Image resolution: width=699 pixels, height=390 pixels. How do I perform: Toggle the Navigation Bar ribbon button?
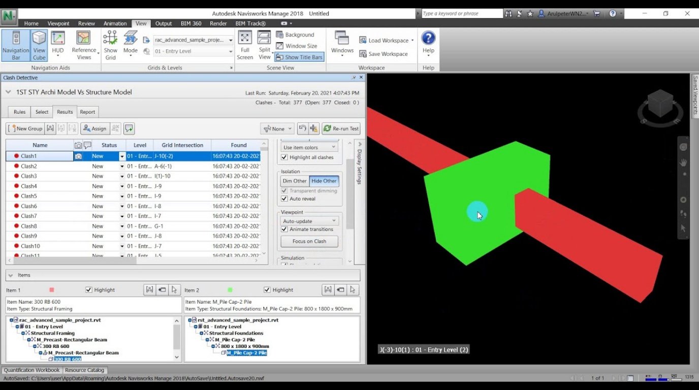click(16, 45)
